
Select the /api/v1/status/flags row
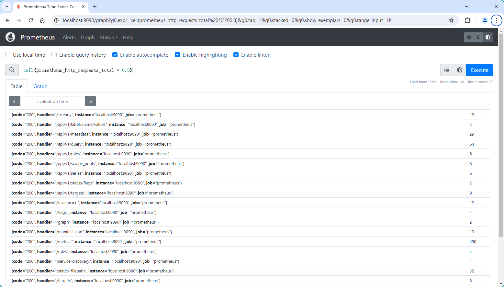[249, 183]
